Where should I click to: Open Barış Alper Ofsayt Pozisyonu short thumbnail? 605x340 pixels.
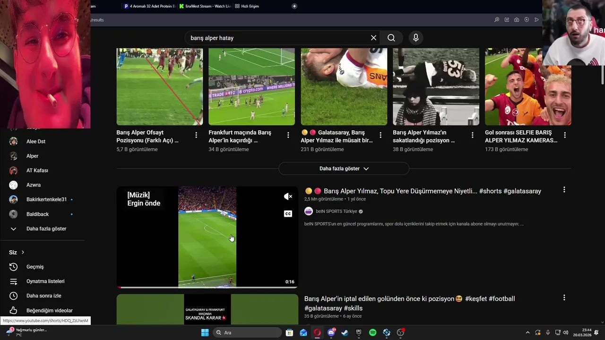pos(160,87)
